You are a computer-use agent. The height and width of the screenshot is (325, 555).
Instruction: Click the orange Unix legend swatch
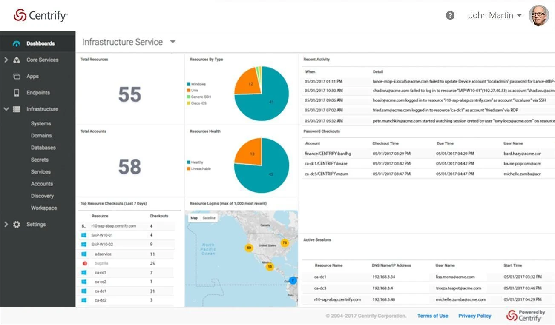[x=188, y=91]
